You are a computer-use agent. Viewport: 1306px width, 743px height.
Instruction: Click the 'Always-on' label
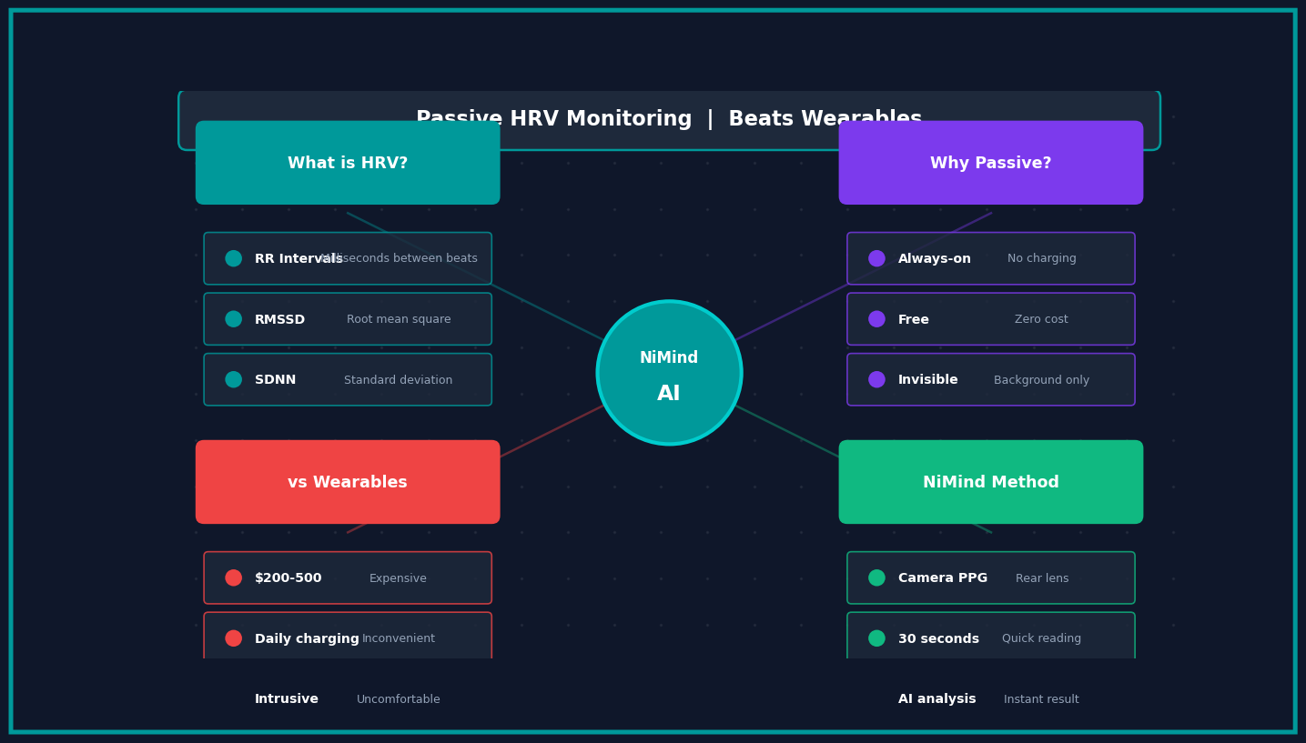[x=935, y=259]
